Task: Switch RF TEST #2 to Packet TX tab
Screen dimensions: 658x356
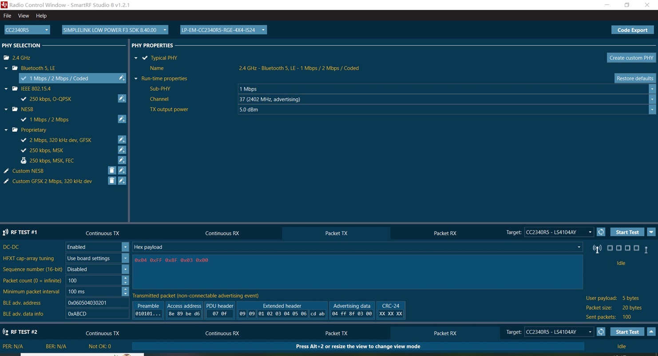Action: point(336,333)
